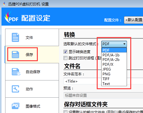Choose PDF from the format list
The image size is (143, 113).
[x=114, y=50]
